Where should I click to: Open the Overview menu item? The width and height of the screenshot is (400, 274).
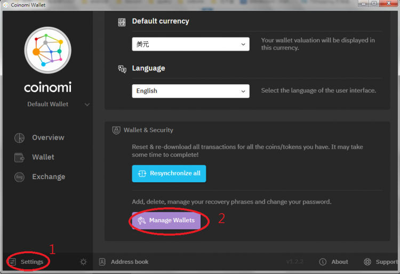48,138
